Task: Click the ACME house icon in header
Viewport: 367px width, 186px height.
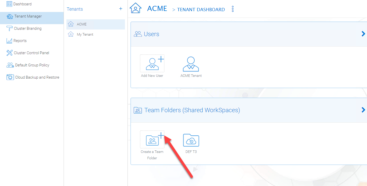Action: 136,8
